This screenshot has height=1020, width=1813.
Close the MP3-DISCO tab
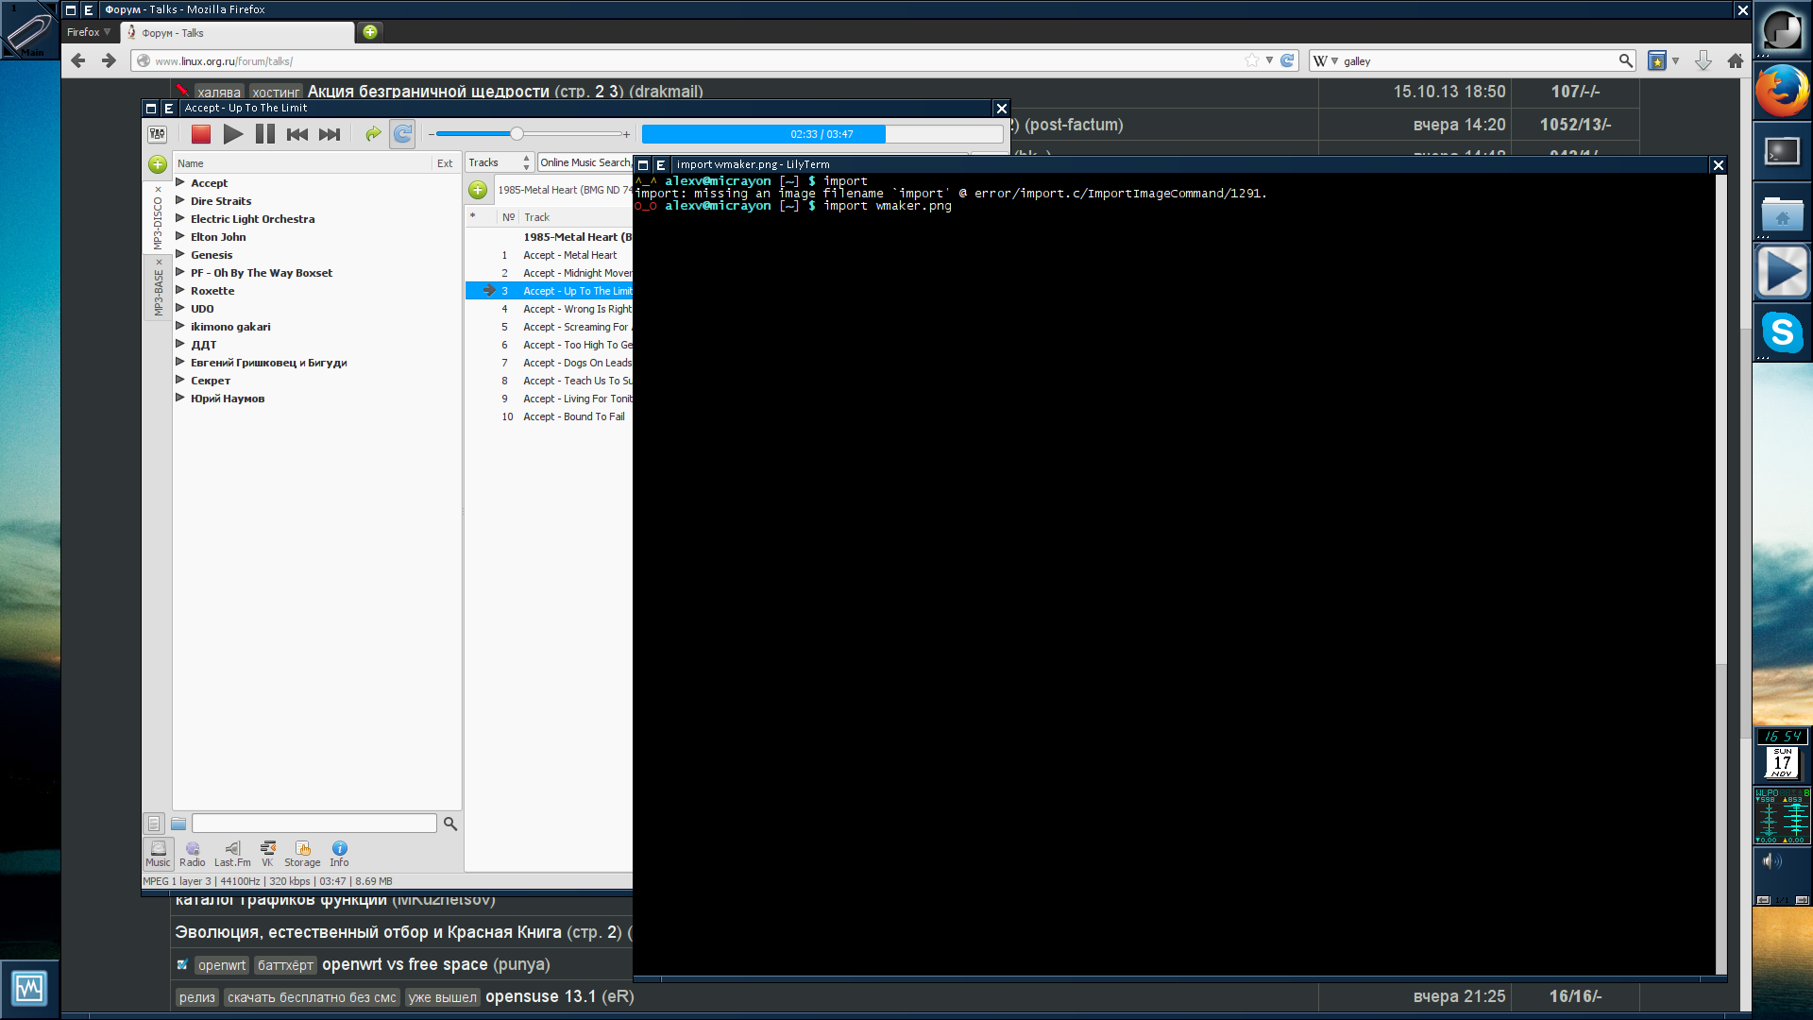point(158,189)
